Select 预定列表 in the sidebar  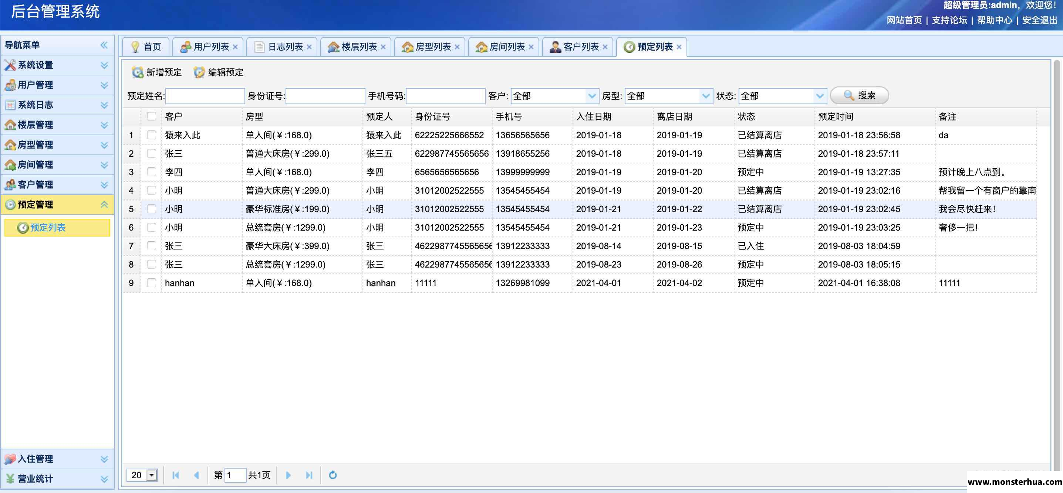[x=57, y=228]
